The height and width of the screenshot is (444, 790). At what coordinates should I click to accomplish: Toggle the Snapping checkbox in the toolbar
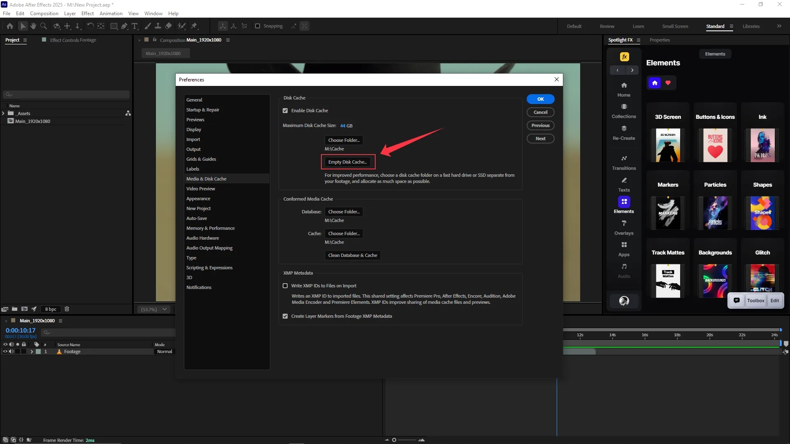258,26
